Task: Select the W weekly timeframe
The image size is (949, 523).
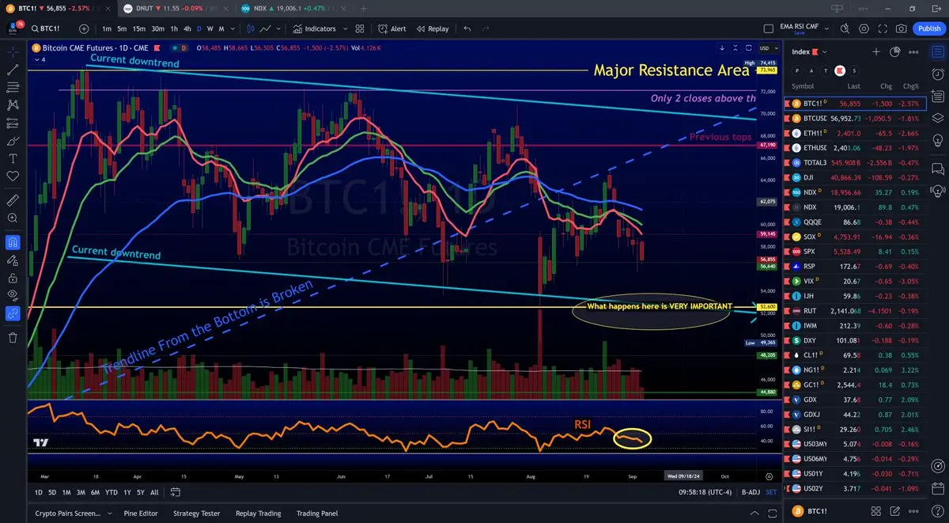Action: coord(210,28)
